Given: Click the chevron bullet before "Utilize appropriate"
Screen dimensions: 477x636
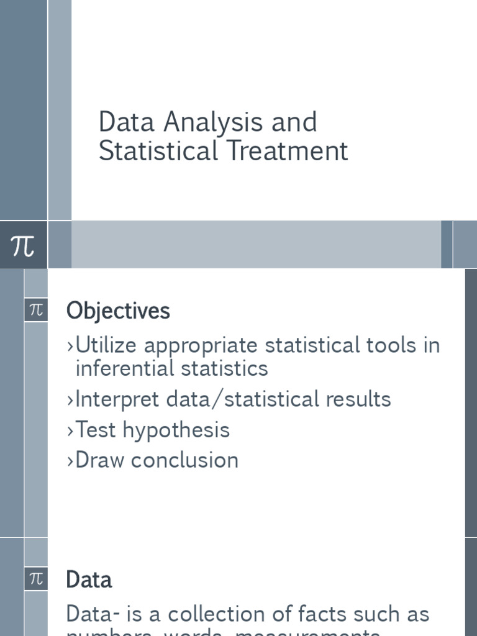Looking at the screenshot, I should pyautogui.click(x=70, y=346).
